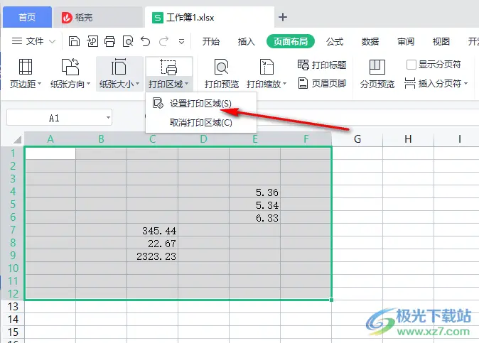479x343 pixels.
Task: Switch to the 页面布局 ribbon tab
Action: [291, 41]
